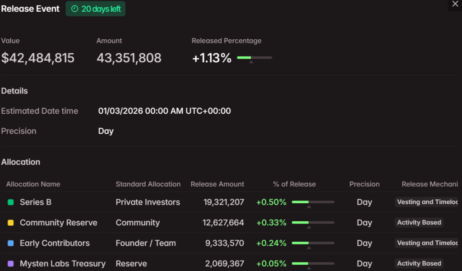
Task: Click the green Series B color square
Action: (x=11, y=202)
